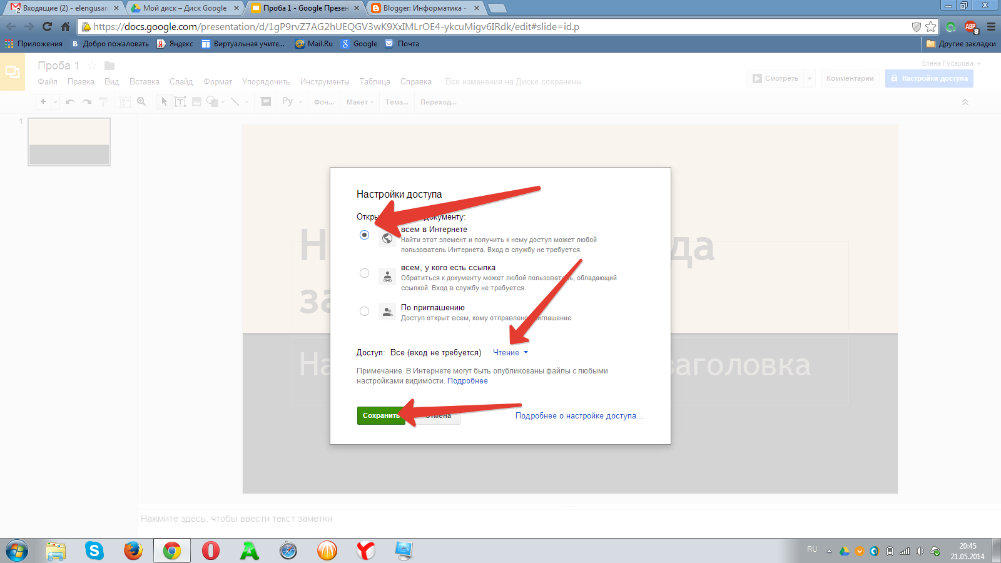Open the 'Упорядочить' menu

click(266, 82)
